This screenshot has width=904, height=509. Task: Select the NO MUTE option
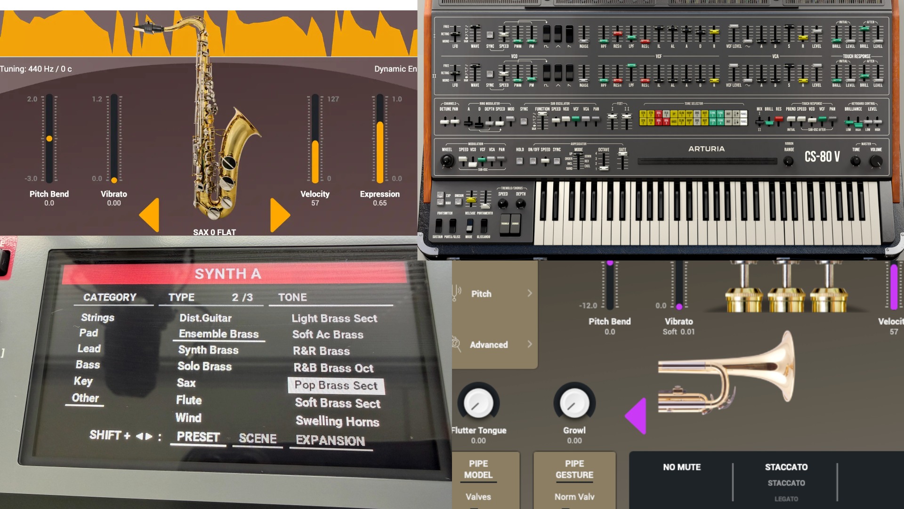point(682,467)
